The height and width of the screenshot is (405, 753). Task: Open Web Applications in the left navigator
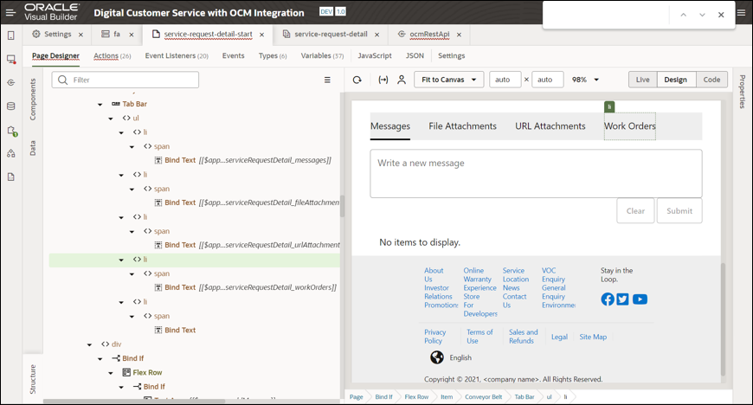[11, 59]
